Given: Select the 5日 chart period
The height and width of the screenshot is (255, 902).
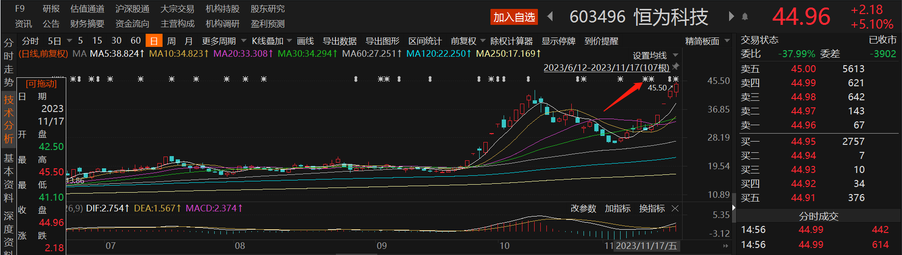Looking at the screenshot, I should point(54,41).
